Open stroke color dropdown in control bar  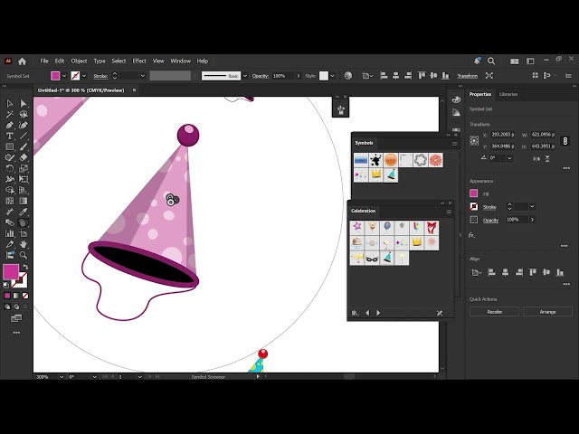click(84, 76)
